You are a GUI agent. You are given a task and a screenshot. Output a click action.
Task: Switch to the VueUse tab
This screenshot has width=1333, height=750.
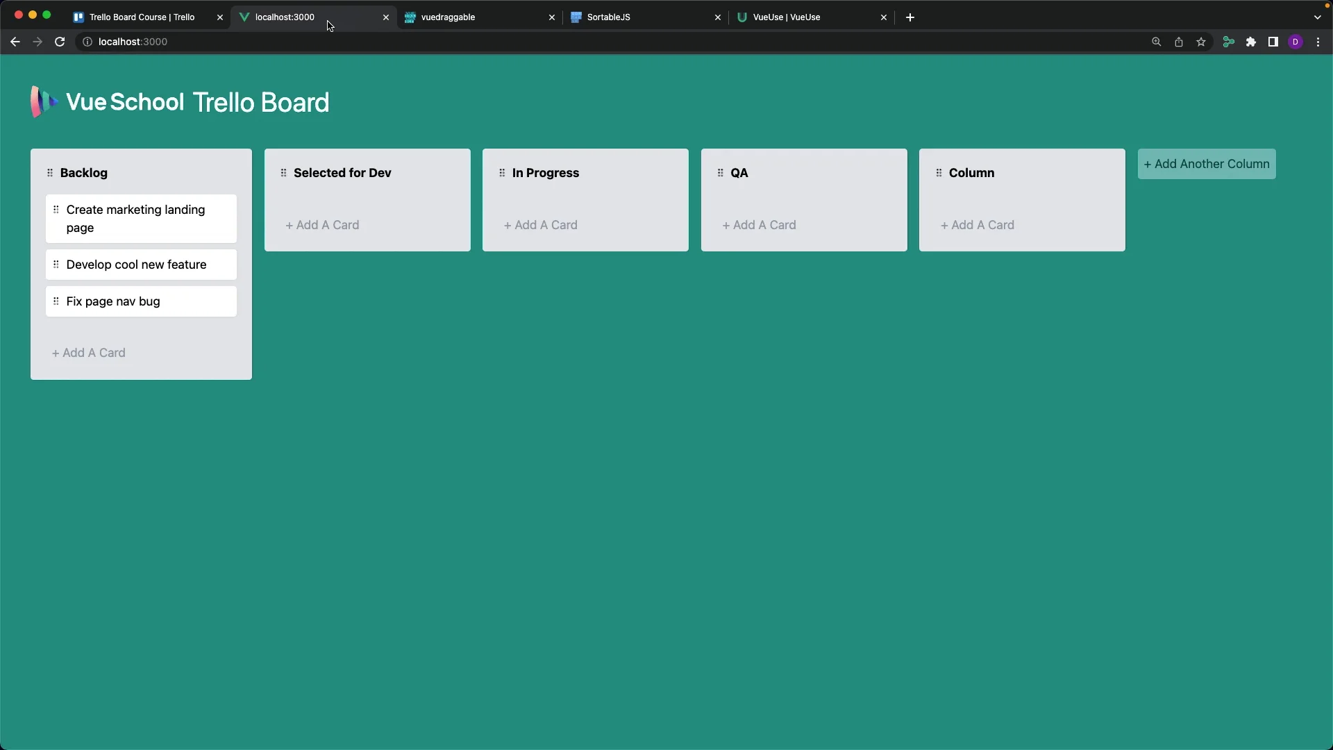pos(787,17)
